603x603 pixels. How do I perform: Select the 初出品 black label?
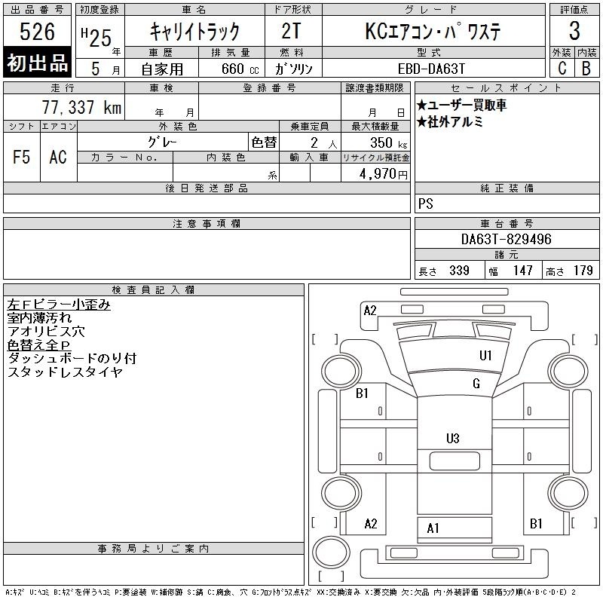click(38, 63)
